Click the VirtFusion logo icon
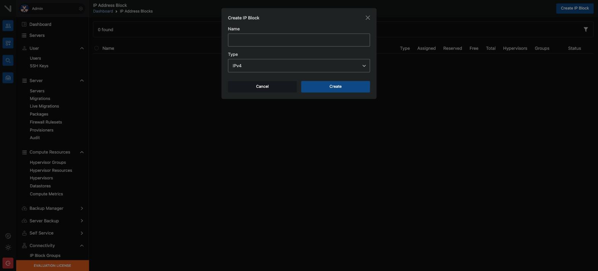Screen dimensions: 598x271 point(8,8)
